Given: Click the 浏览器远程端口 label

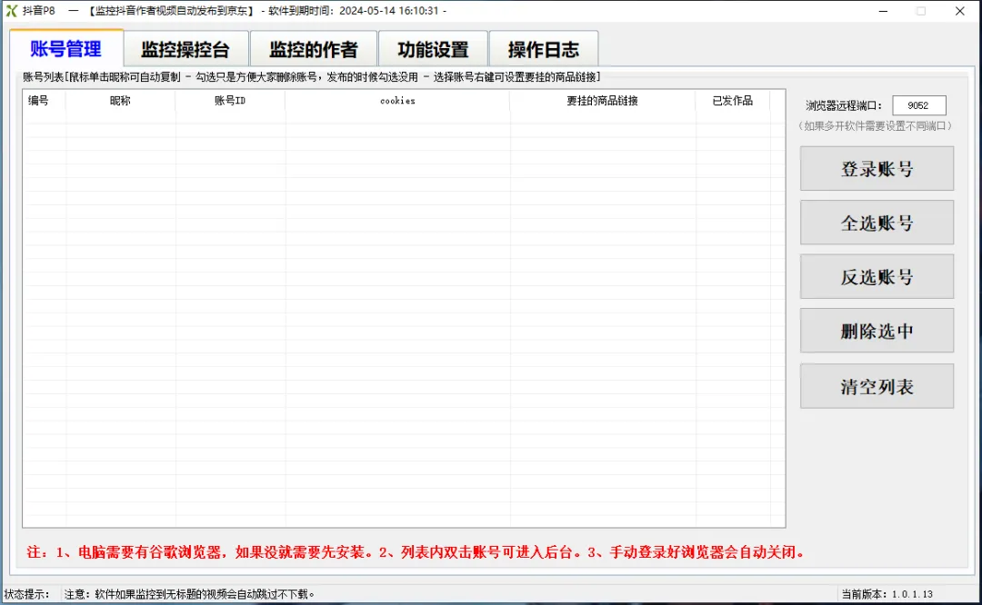Looking at the screenshot, I should coord(844,105).
